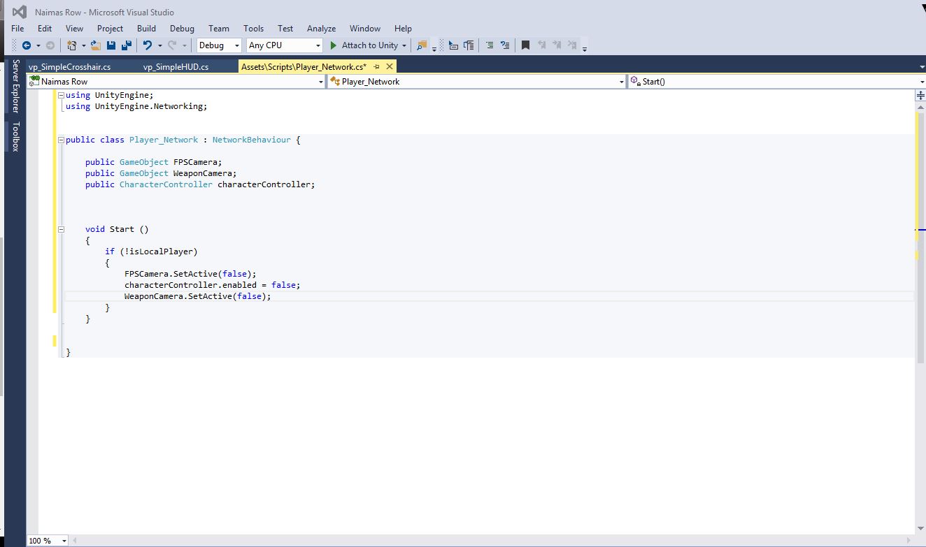Open the View menu
This screenshot has height=547, width=926.
74,29
